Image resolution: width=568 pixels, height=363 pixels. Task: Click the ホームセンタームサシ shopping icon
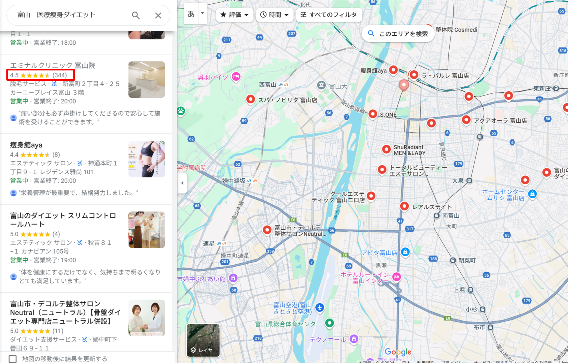click(x=532, y=194)
